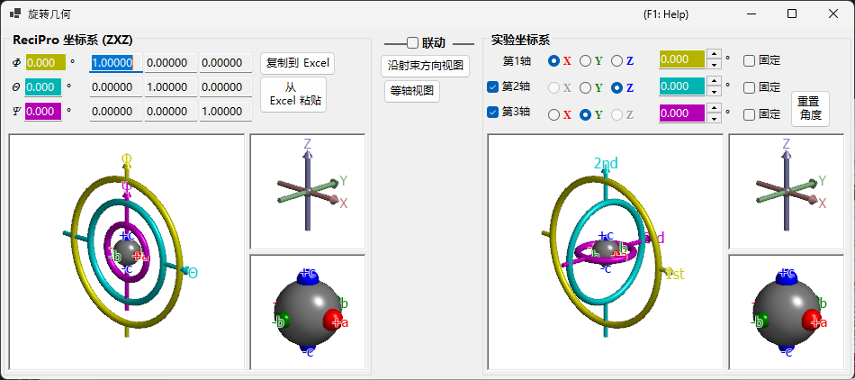This screenshot has width=855, height=380.
Task: Select Y radio for 第2轴
Action: point(585,87)
